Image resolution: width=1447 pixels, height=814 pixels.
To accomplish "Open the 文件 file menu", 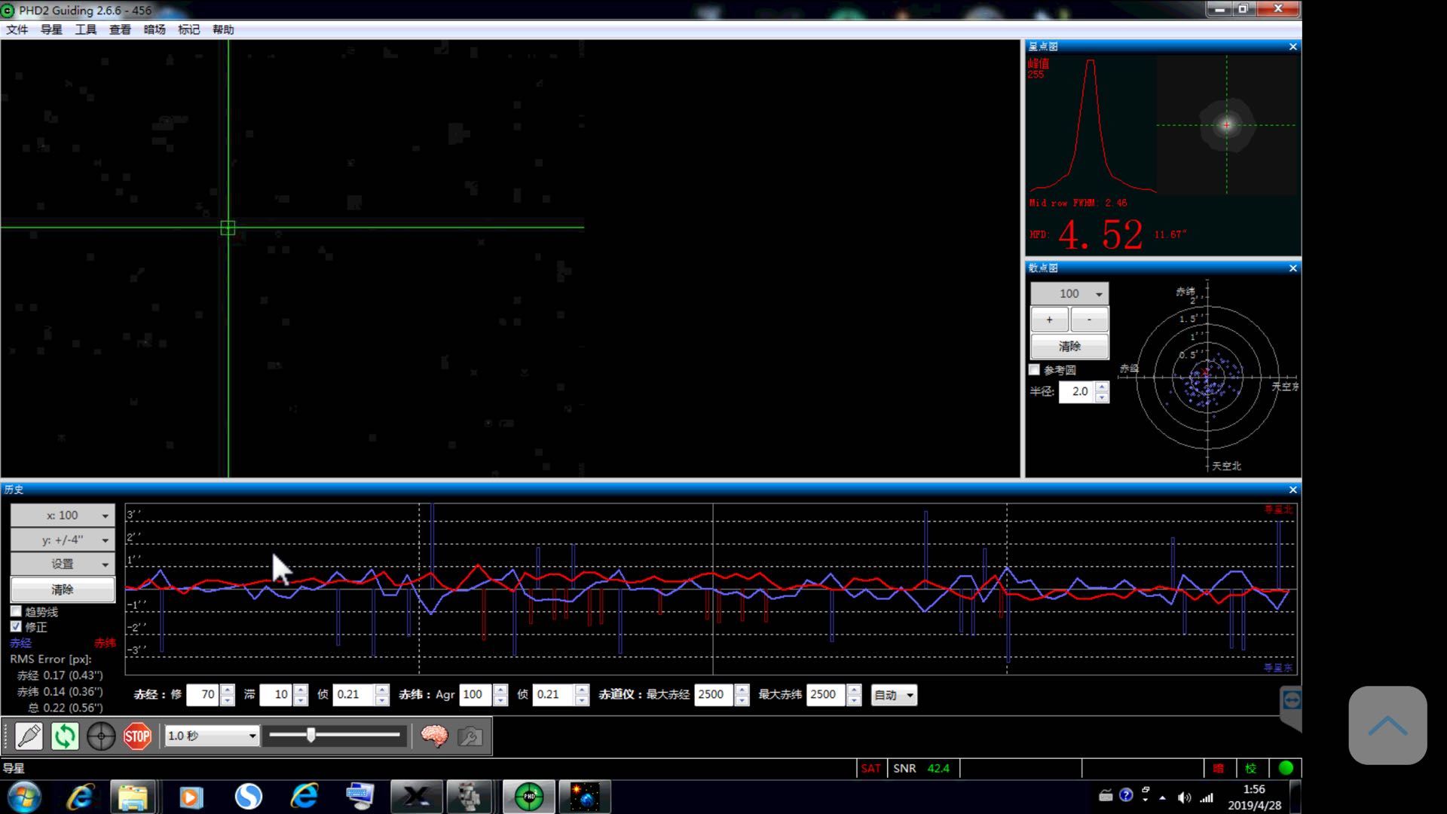I will [17, 29].
